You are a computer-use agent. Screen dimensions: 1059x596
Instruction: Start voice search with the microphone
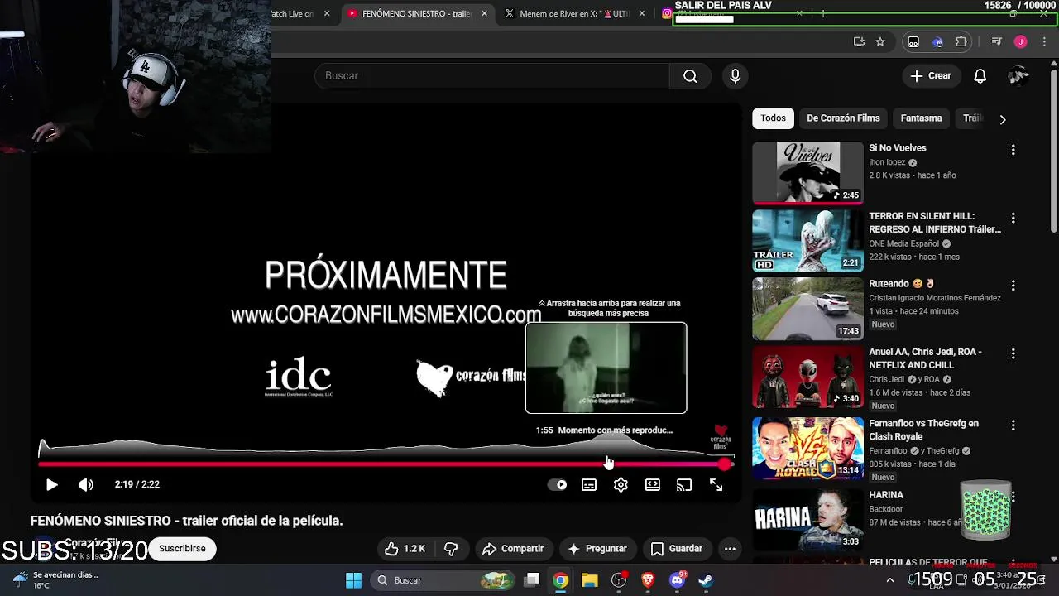click(735, 76)
